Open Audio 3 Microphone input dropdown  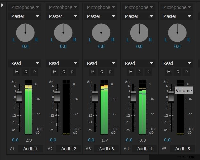tap(100, 7)
